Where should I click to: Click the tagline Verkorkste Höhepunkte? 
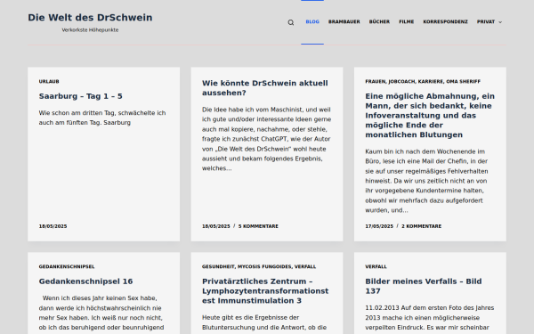(x=90, y=30)
